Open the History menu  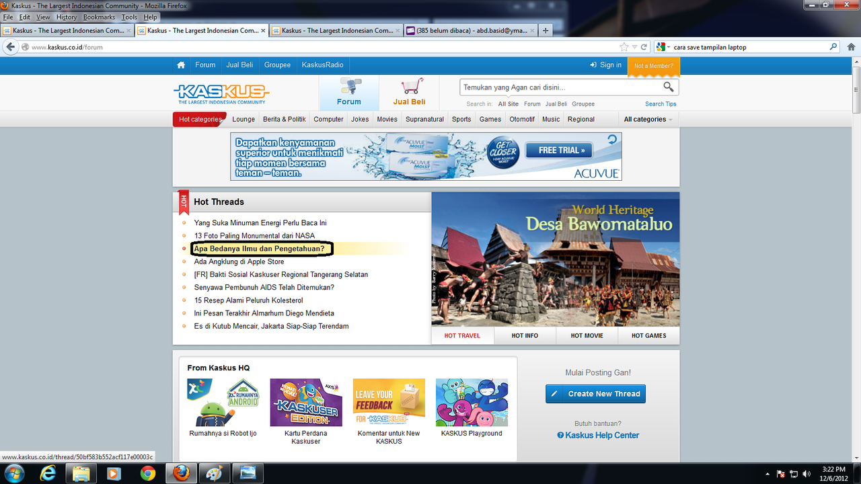click(67, 17)
